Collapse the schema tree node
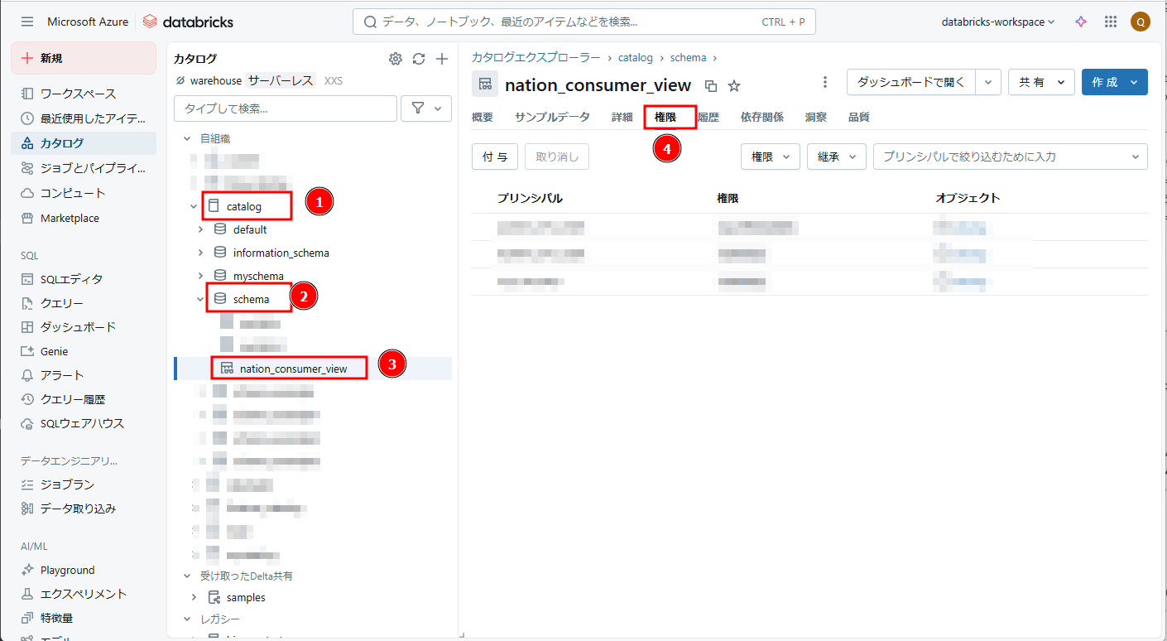Image resolution: width=1167 pixels, height=641 pixels. [200, 299]
